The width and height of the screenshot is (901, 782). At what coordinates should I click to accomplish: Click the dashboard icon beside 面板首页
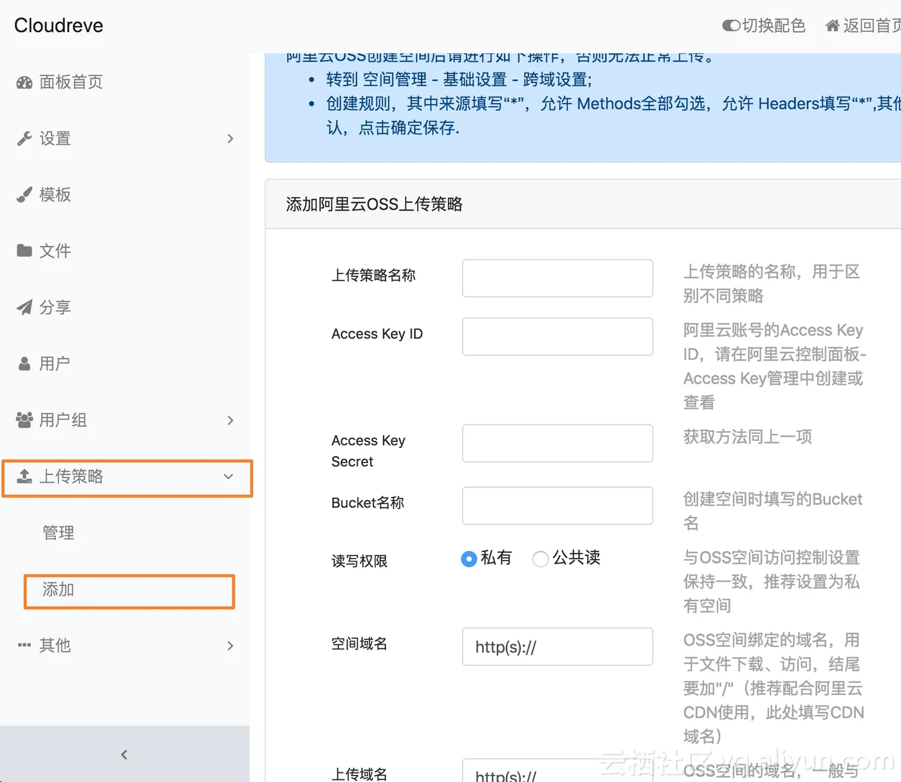[24, 82]
